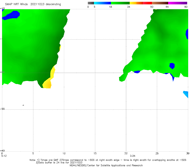The width and height of the screenshot is (190, 167).
Task: Click the color bar label '64'
Action: (x=167, y=7)
